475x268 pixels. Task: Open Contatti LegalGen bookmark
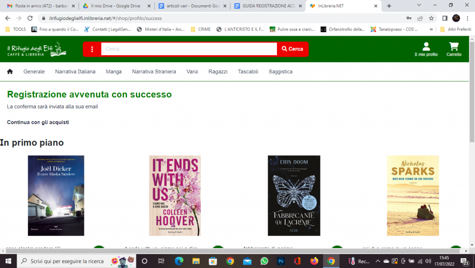[x=107, y=29]
